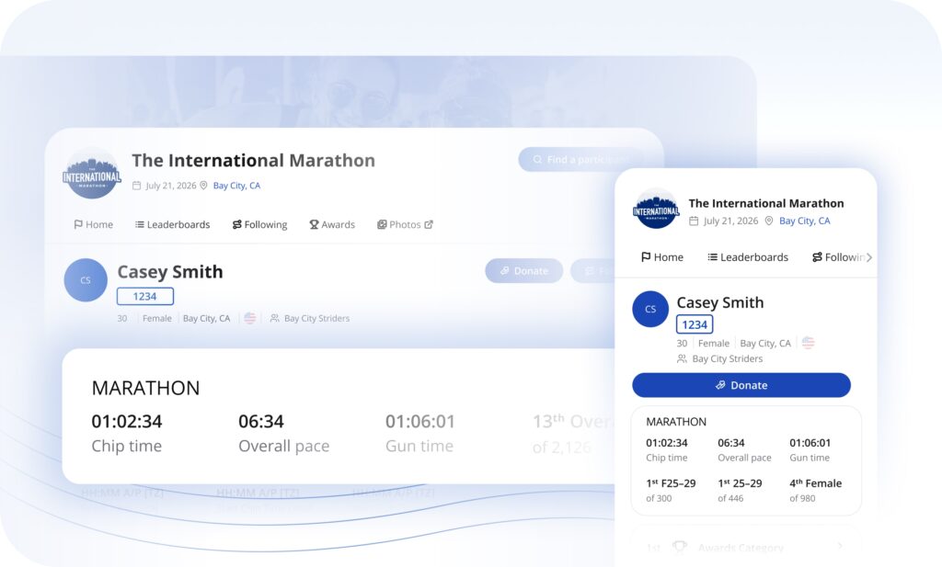The width and height of the screenshot is (942, 567).
Task: Click the Find a participant search field
Action: tap(580, 159)
